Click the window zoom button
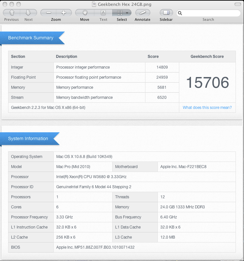The height and width of the screenshot is (261, 244). (19, 4)
